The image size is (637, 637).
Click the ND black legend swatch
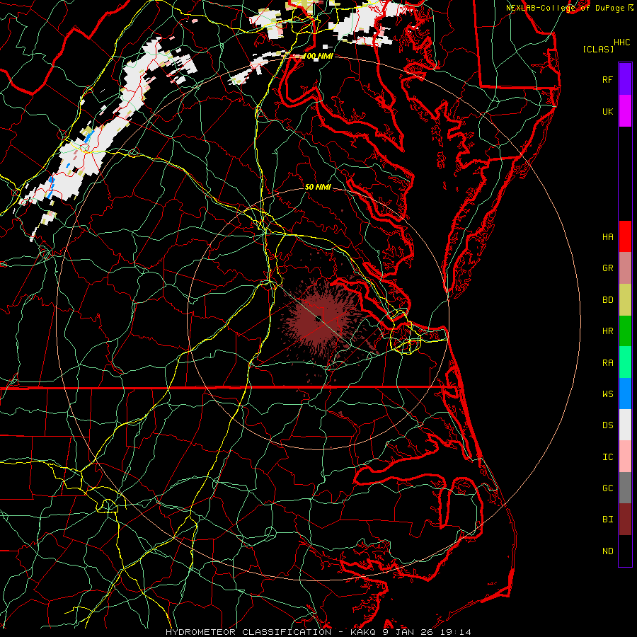coord(625,551)
